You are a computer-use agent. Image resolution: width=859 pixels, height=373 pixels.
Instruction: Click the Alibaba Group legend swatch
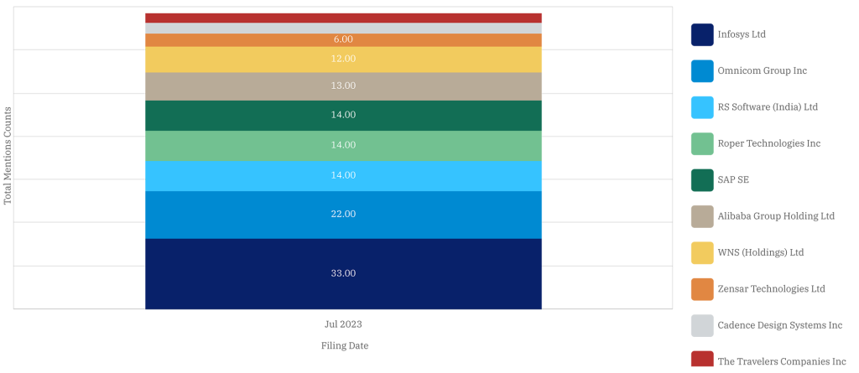702,216
